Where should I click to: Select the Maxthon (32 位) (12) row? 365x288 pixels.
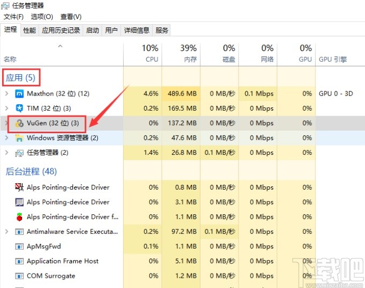[x=183, y=93]
